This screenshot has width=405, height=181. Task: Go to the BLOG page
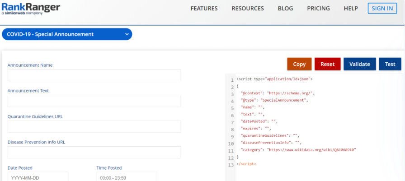coord(285,9)
